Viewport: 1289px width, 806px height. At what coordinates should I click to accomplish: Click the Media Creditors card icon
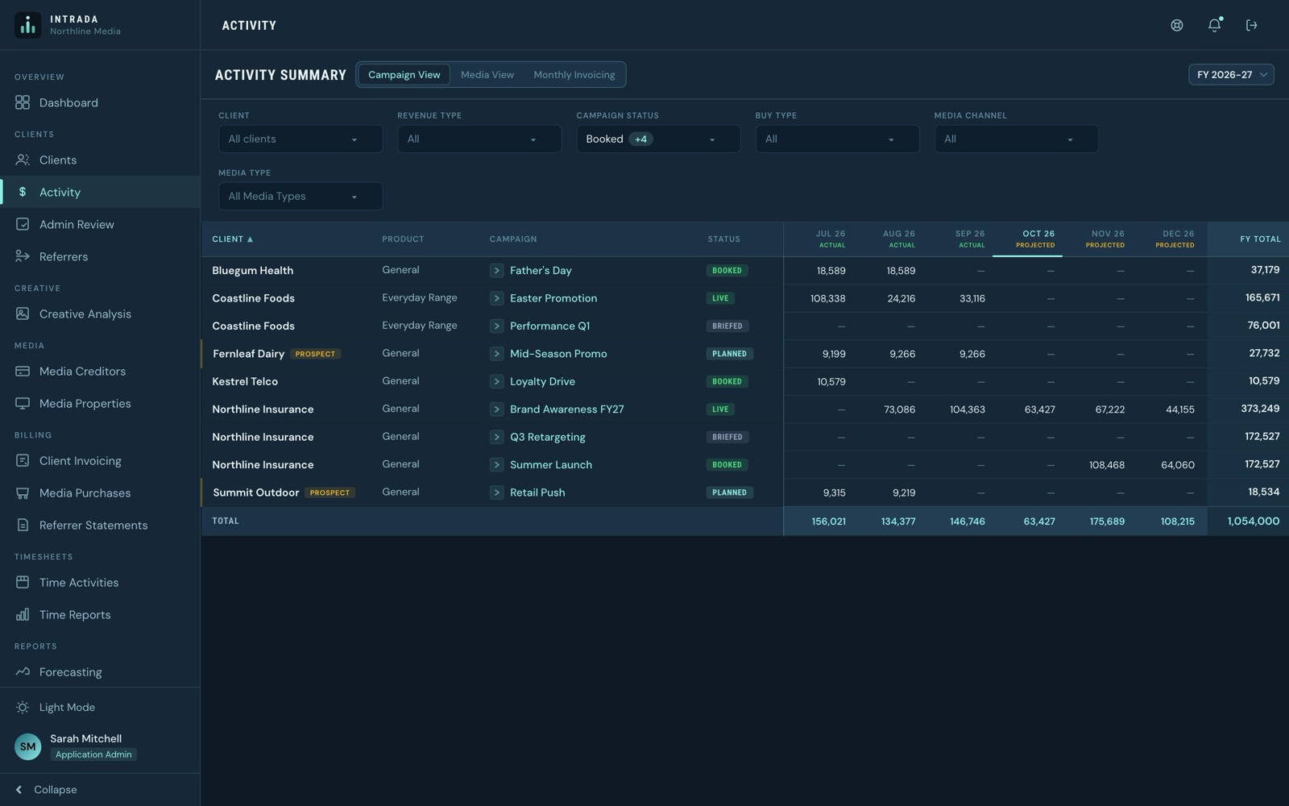23,371
